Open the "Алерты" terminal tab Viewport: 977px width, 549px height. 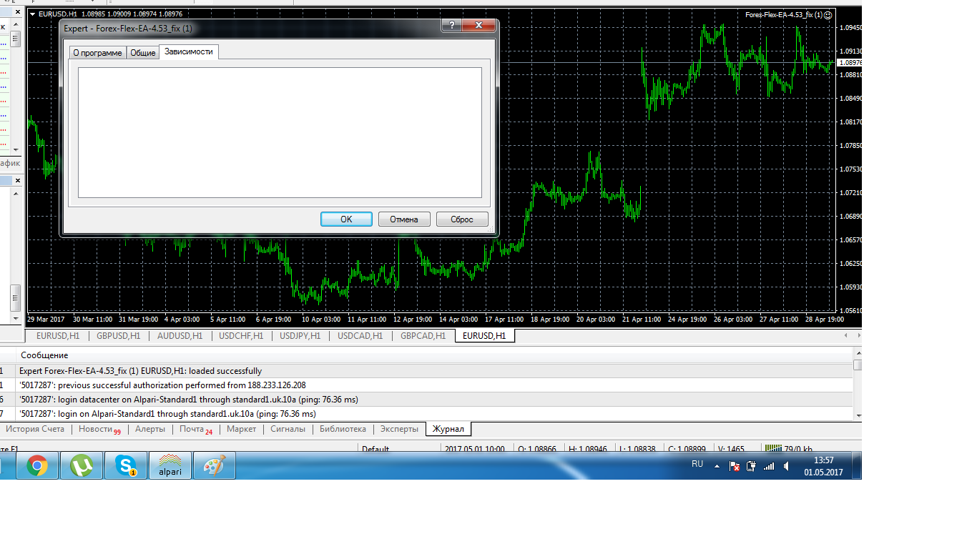[x=150, y=430]
